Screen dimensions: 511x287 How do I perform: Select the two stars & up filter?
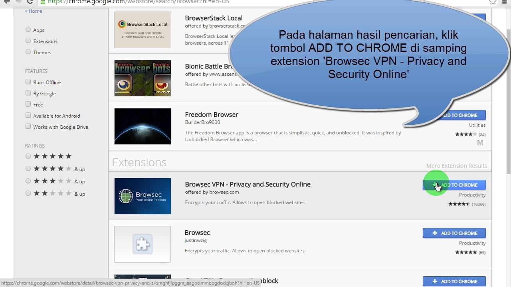point(28,193)
